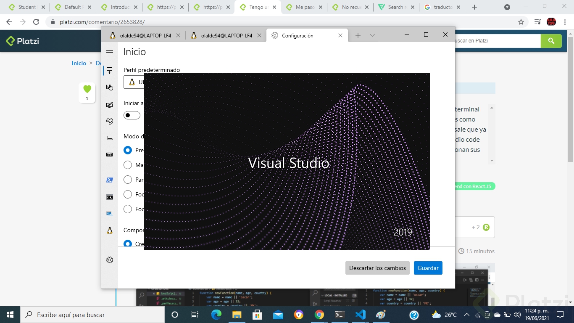Open Windows Terminal from taskbar
Viewport: 574px width, 323px height.
pos(340,315)
